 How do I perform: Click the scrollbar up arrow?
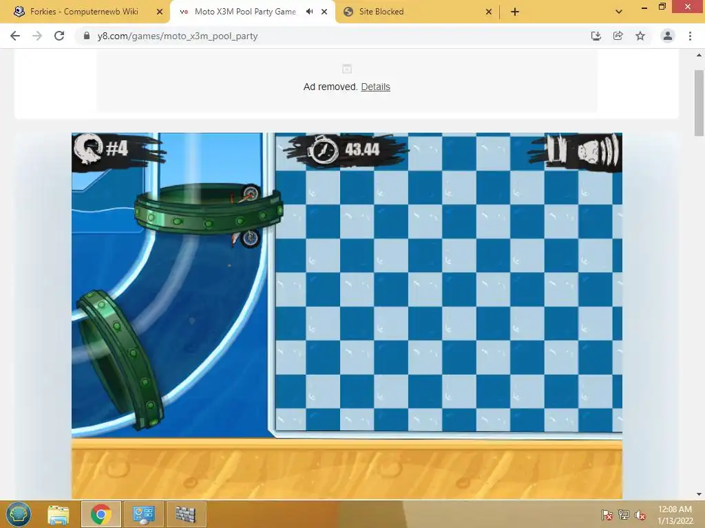(699, 55)
